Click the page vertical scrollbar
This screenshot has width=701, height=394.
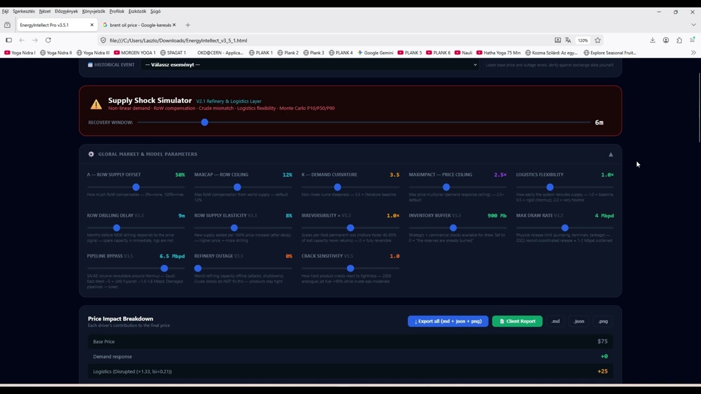pyautogui.click(x=699, y=107)
